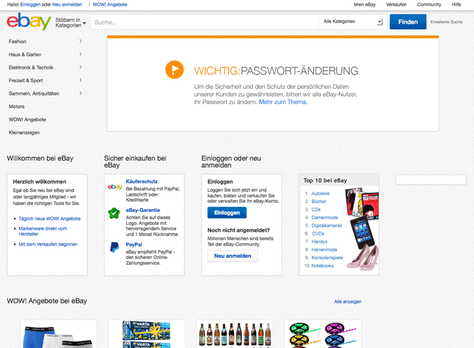Open the underwear WOW offer thumbnail

pos(59,334)
